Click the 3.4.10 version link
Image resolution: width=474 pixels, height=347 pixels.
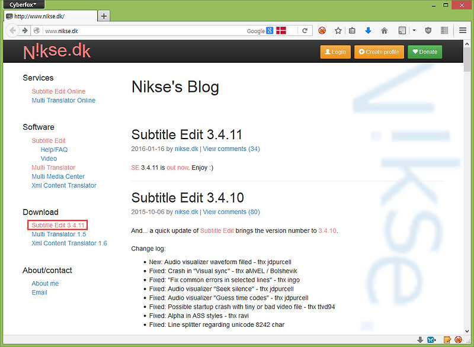click(x=328, y=231)
